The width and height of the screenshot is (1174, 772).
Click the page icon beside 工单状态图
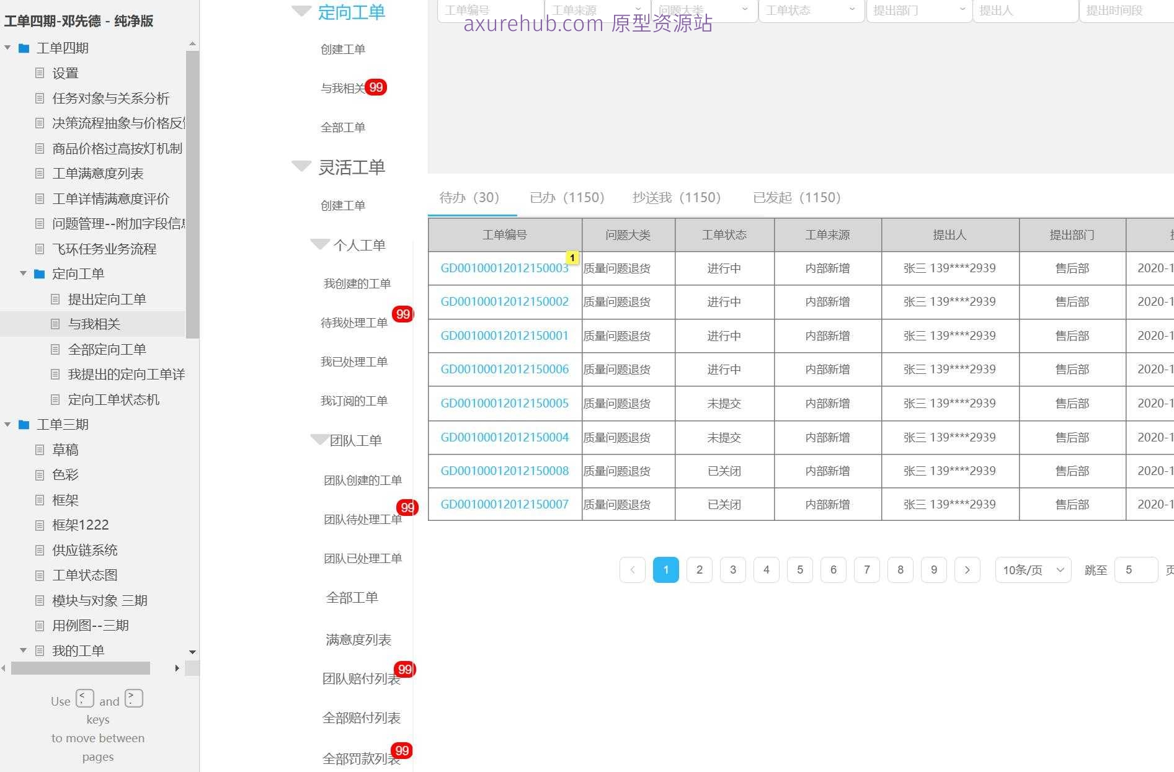[x=39, y=575]
